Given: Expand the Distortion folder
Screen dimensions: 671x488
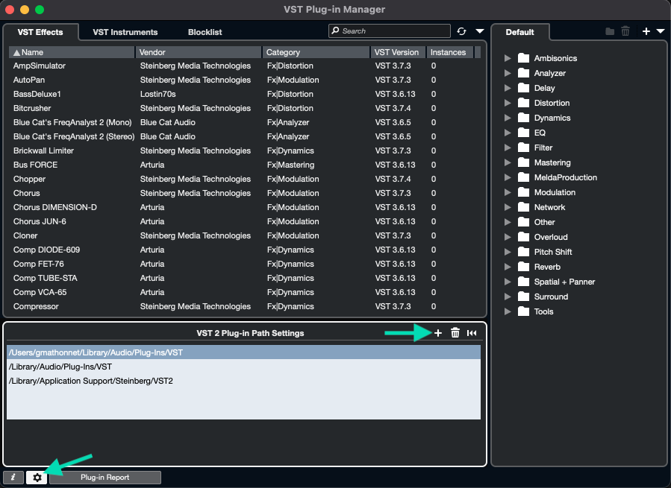Looking at the screenshot, I should [508, 103].
